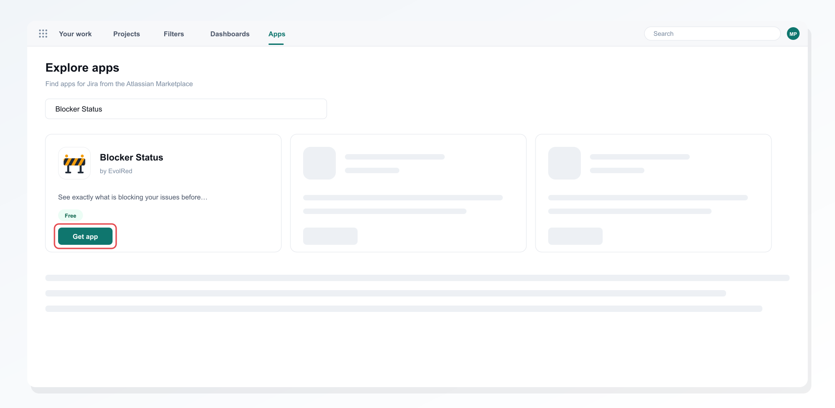The width and height of the screenshot is (835, 408).
Task: Open the Your work menu
Action: coord(75,34)
